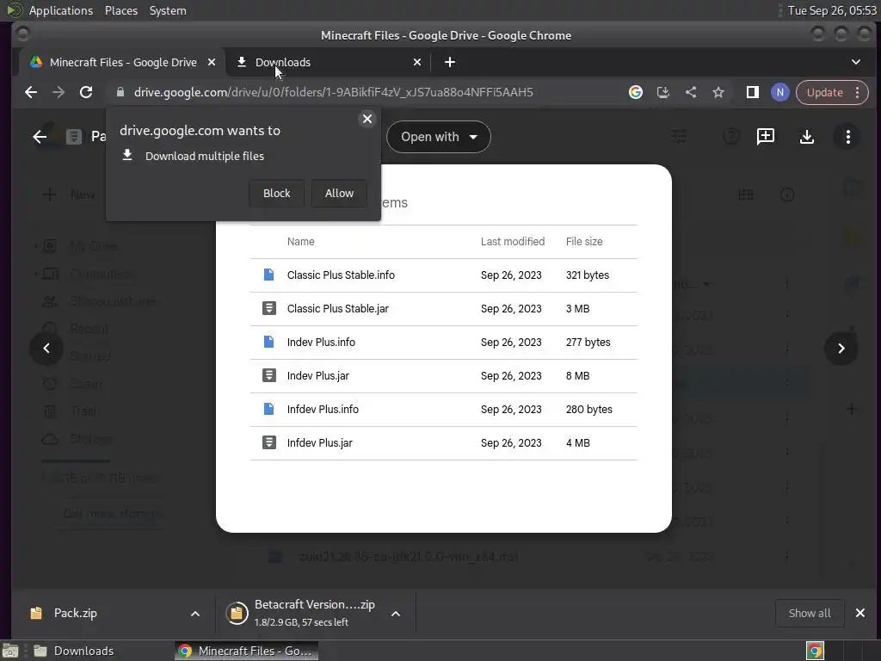The width and height of the screenshot is (881, 661).
Task: Select Classic Plus Stable.info file
Action: (x=443, y=275)
